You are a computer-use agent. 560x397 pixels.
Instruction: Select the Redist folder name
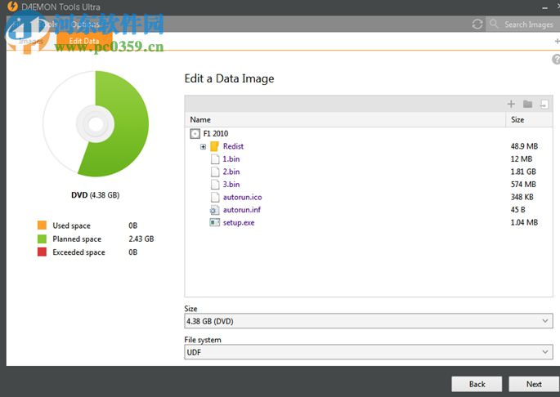(x=233, y=146)
